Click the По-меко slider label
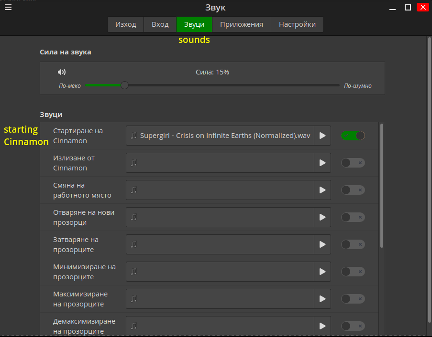 [70, 86]
